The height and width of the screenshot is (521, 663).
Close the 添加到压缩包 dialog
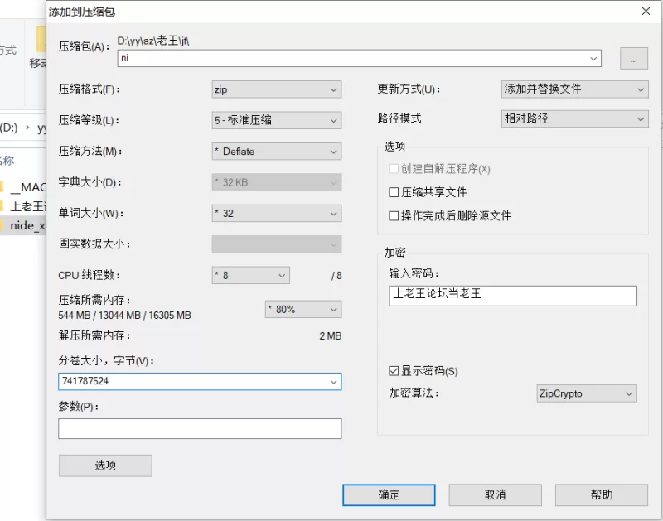646,12
